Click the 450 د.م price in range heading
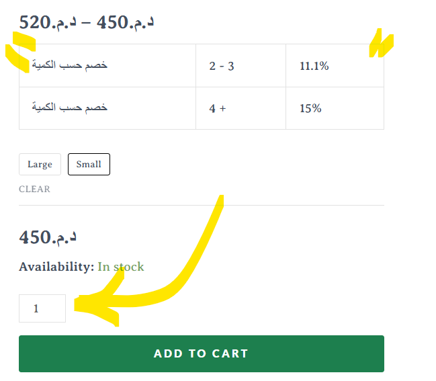This screenshot has width=436, height=381. (x=125, y=23)
